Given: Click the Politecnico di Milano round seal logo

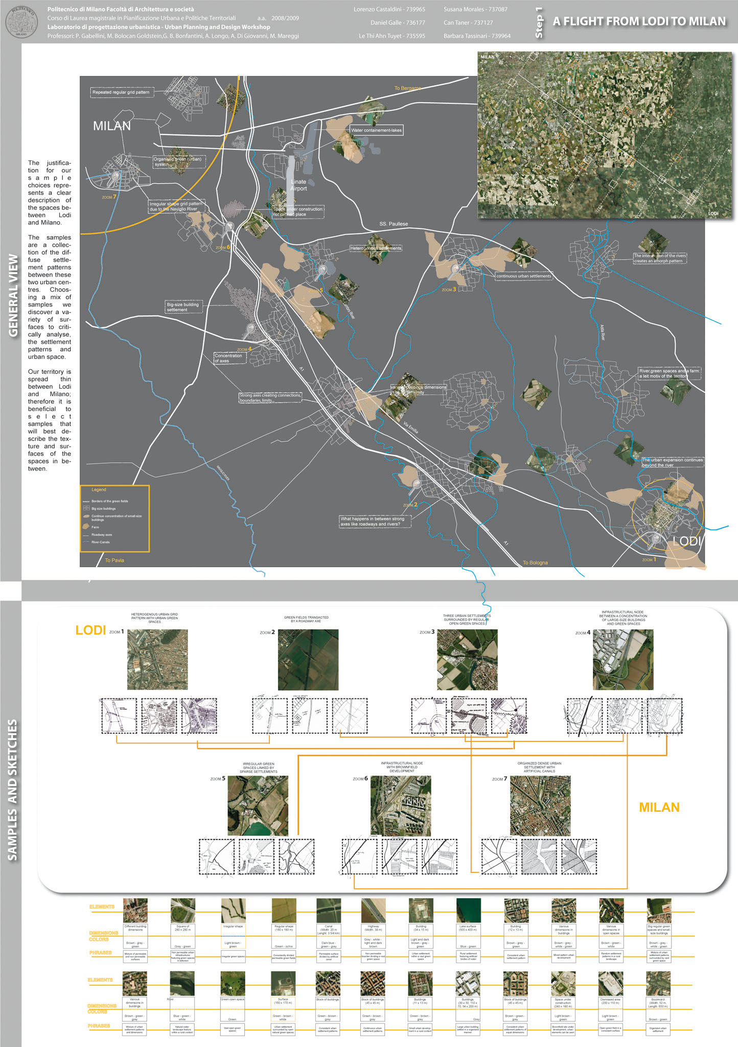Looking at the screenshot, I should tap(21, 21).
